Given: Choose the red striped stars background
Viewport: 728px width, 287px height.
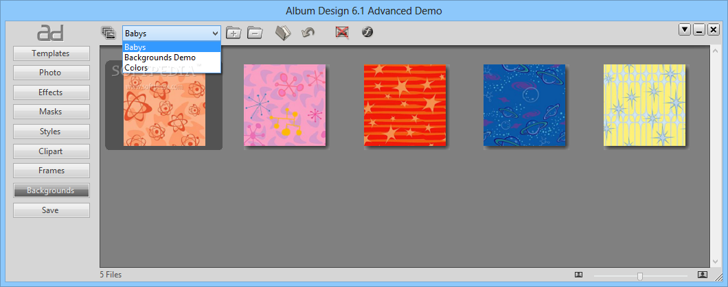Looking at the screenshot, I should tap(405, 105).
